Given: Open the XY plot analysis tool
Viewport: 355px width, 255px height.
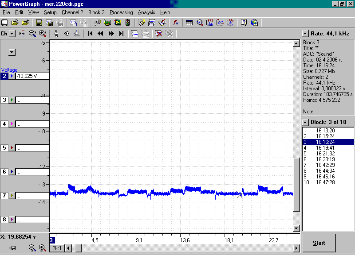Looking at the screenshot, I should (220, 23).
